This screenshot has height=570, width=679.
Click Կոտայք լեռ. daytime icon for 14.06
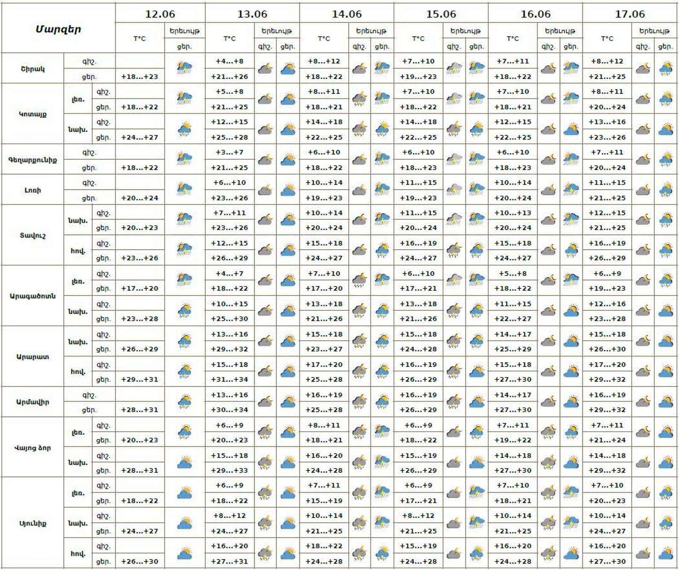(383, 98)
